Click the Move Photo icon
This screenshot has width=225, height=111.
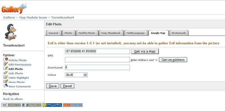coord(6,81)
